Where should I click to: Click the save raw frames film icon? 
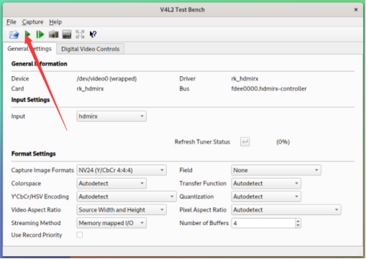pos(67,35)
